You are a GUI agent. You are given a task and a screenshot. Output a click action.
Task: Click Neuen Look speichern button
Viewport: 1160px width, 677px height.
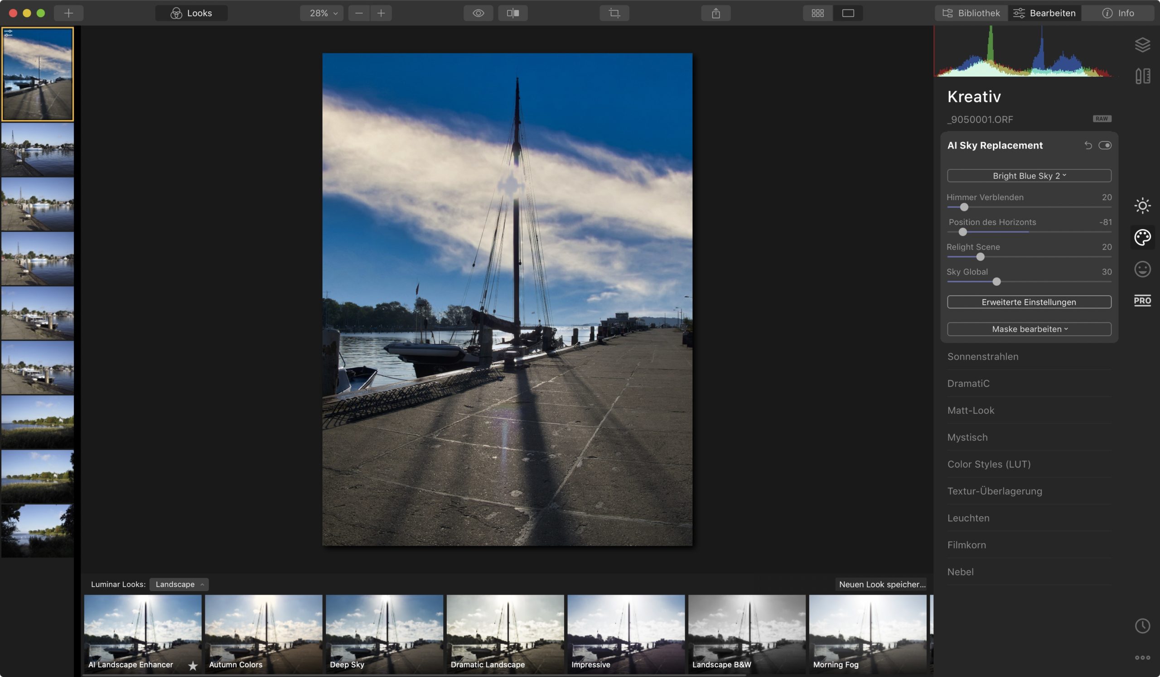click(881, 584)
